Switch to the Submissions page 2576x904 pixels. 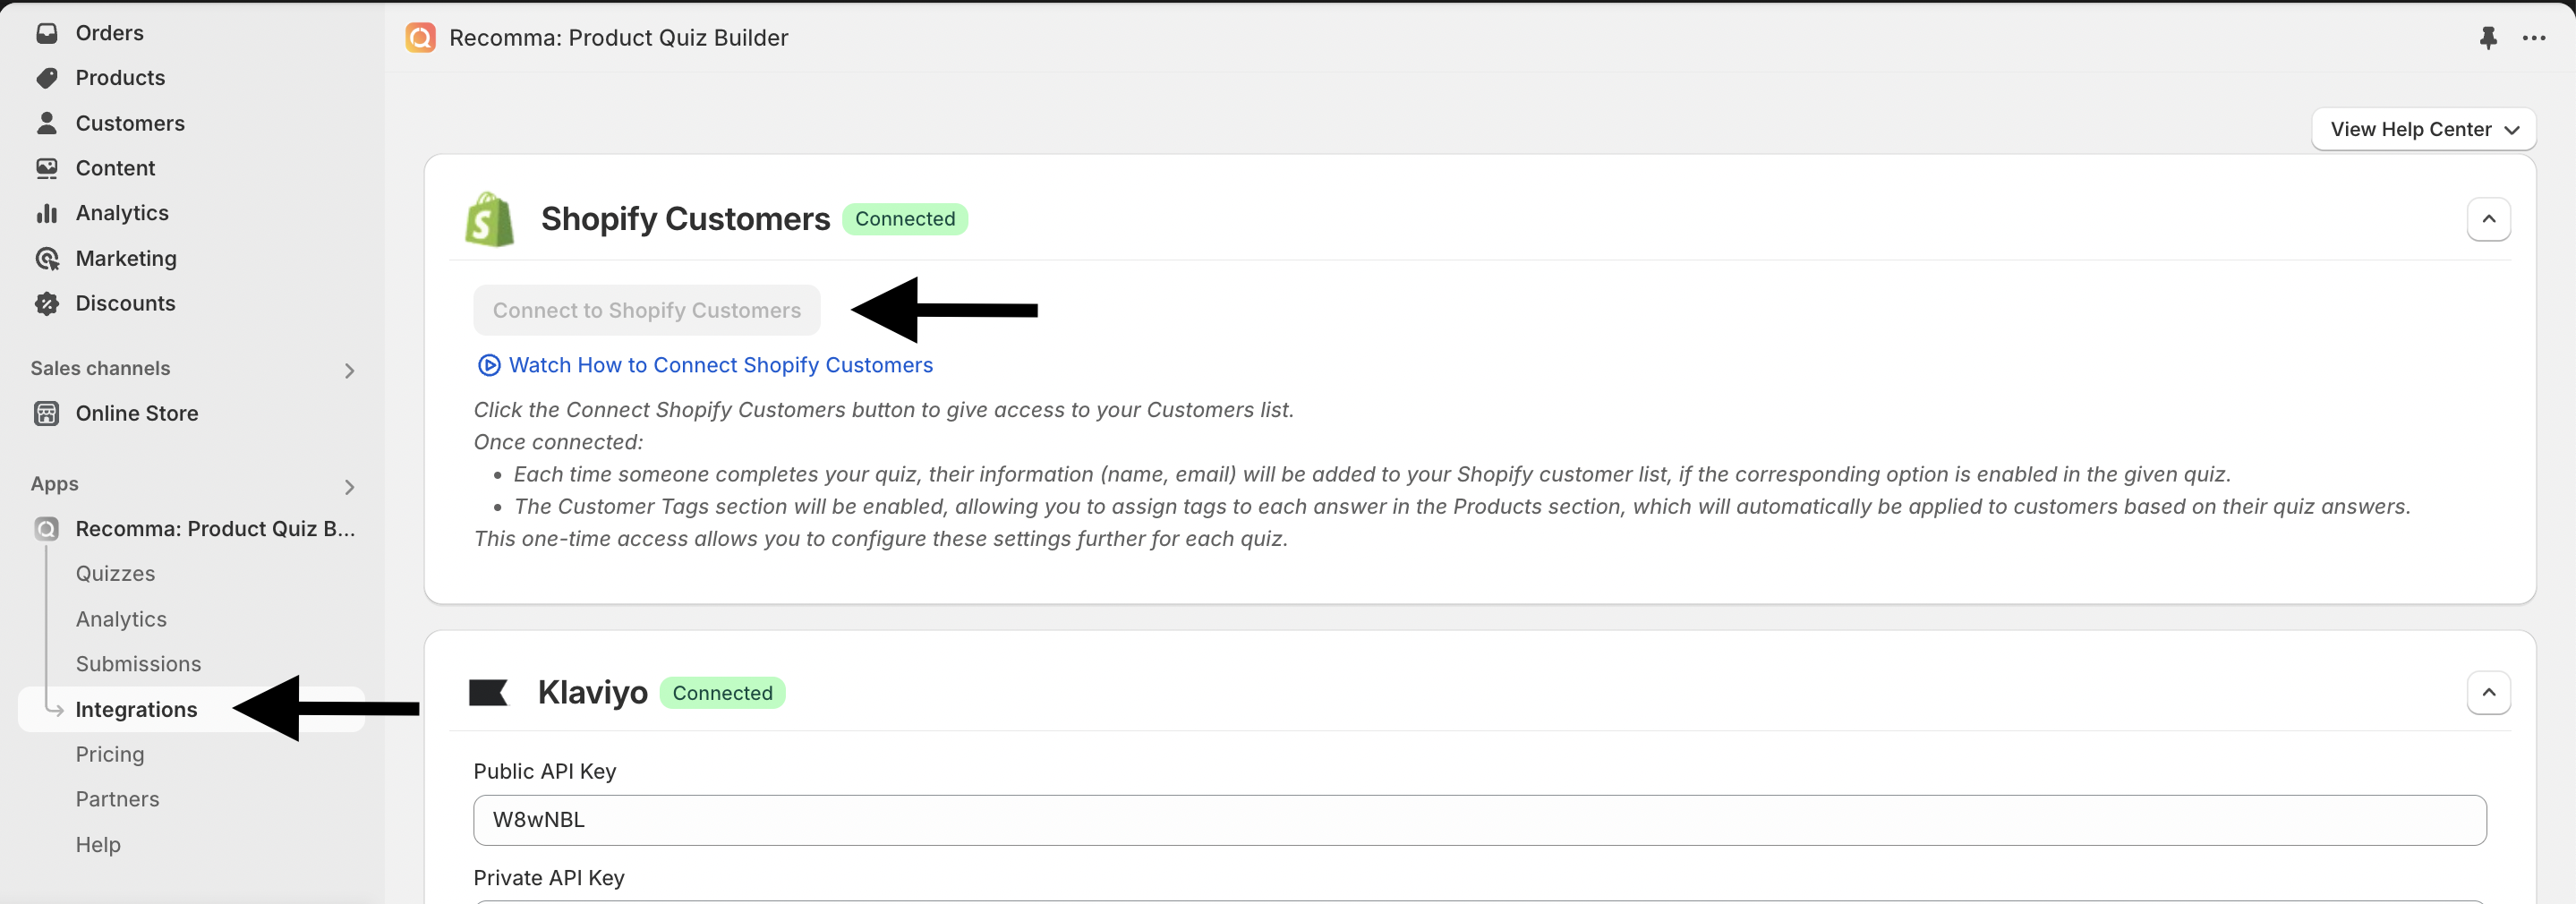[x=138, y=663]
